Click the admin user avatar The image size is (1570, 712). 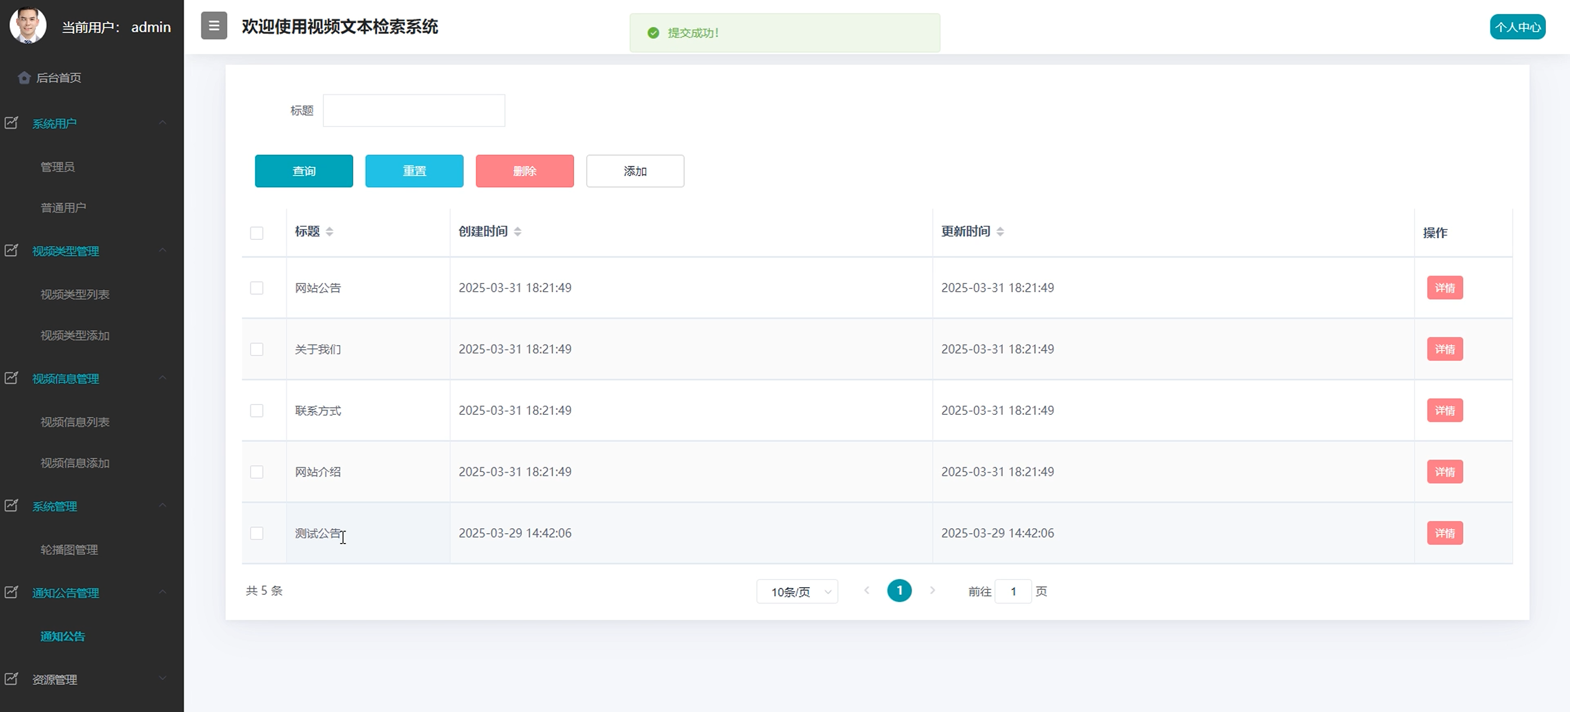coord(28,26)
